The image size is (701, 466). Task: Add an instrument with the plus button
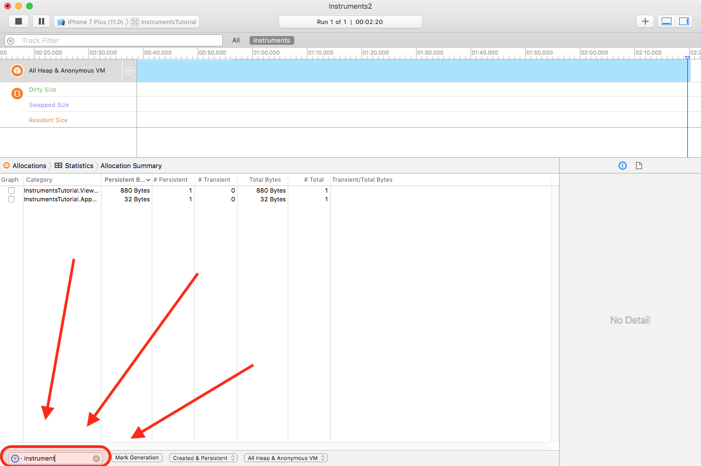(645, 21)
